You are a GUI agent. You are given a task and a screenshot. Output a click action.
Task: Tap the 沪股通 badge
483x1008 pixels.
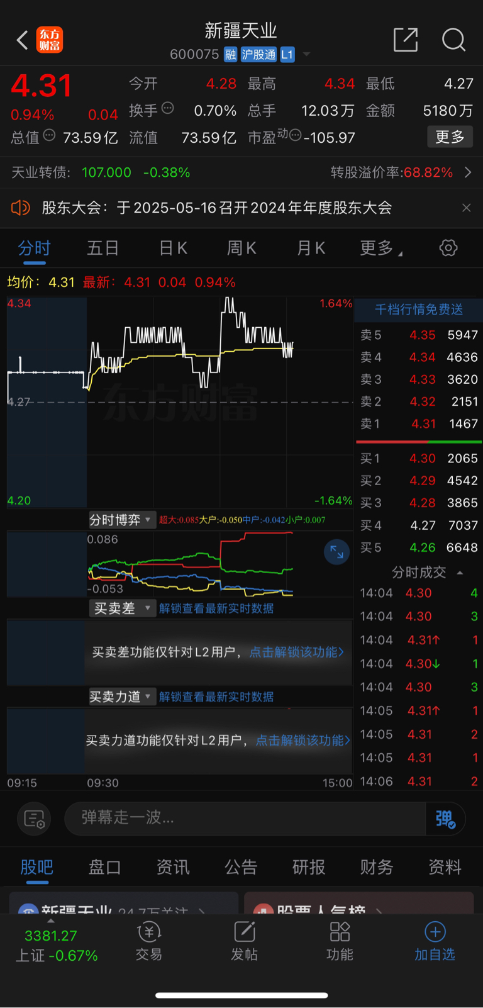tap(258, 55)
